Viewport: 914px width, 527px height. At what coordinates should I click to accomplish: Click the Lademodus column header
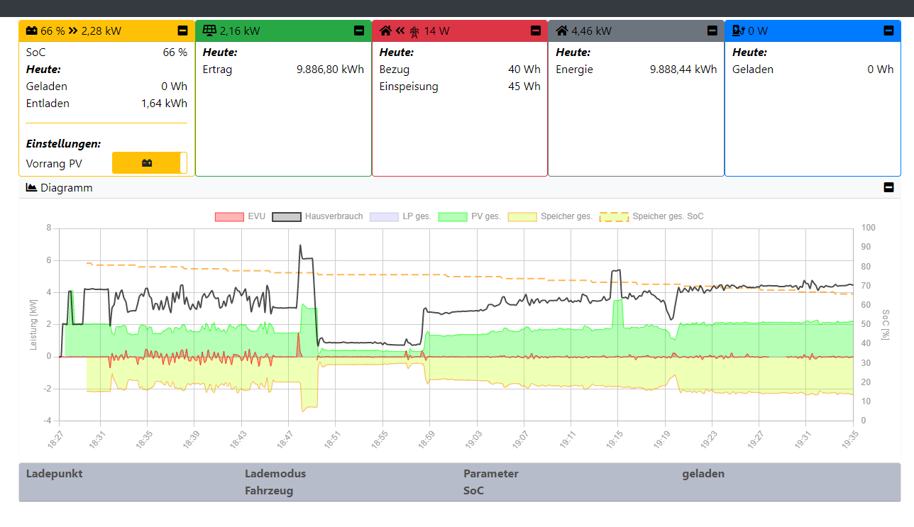tap(275, 474)
